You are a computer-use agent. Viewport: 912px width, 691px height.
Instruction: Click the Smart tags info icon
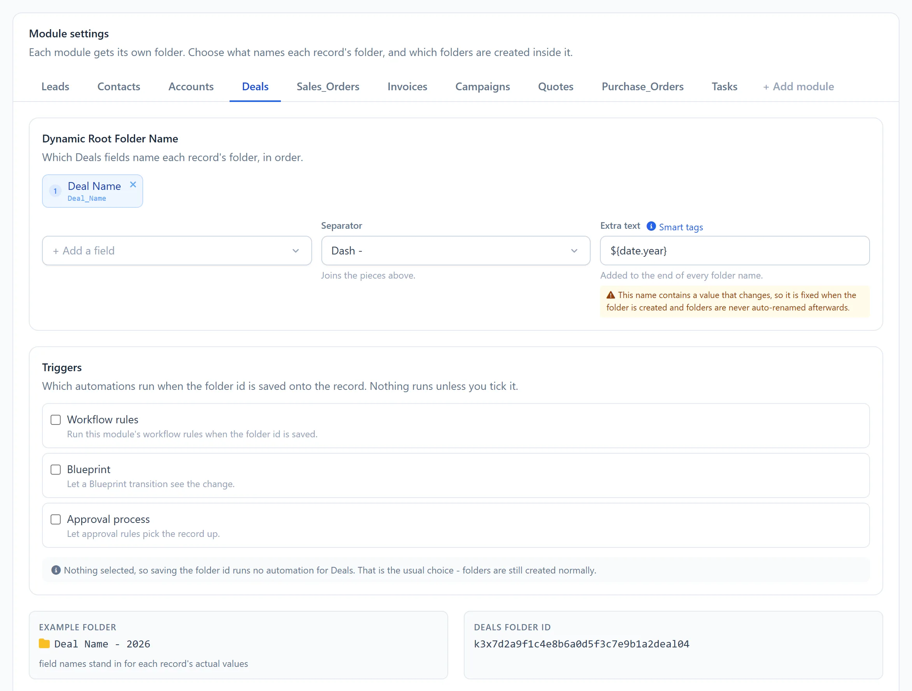click(651, 226)
